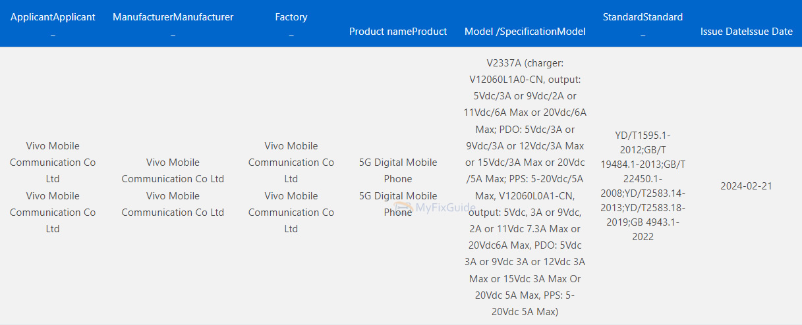Click the MyFixGuide watermark logo
802x325 pixels.
(x=435, y=209)
